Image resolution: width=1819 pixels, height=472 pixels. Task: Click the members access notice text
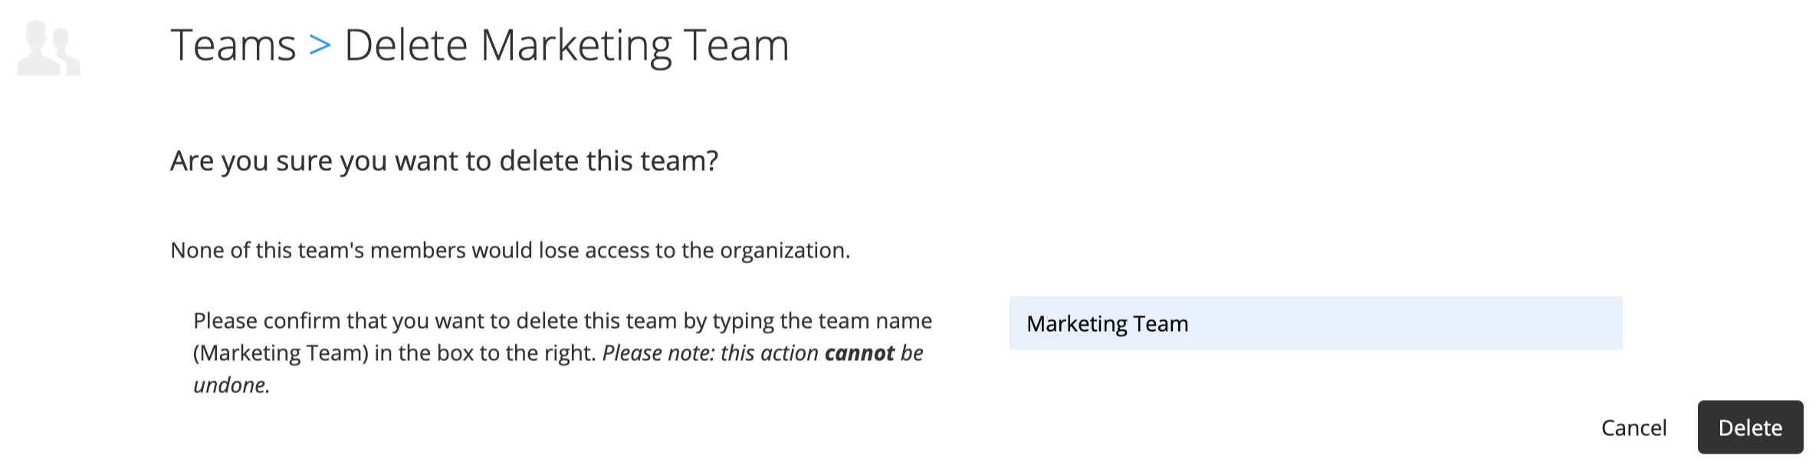point(510,251)
